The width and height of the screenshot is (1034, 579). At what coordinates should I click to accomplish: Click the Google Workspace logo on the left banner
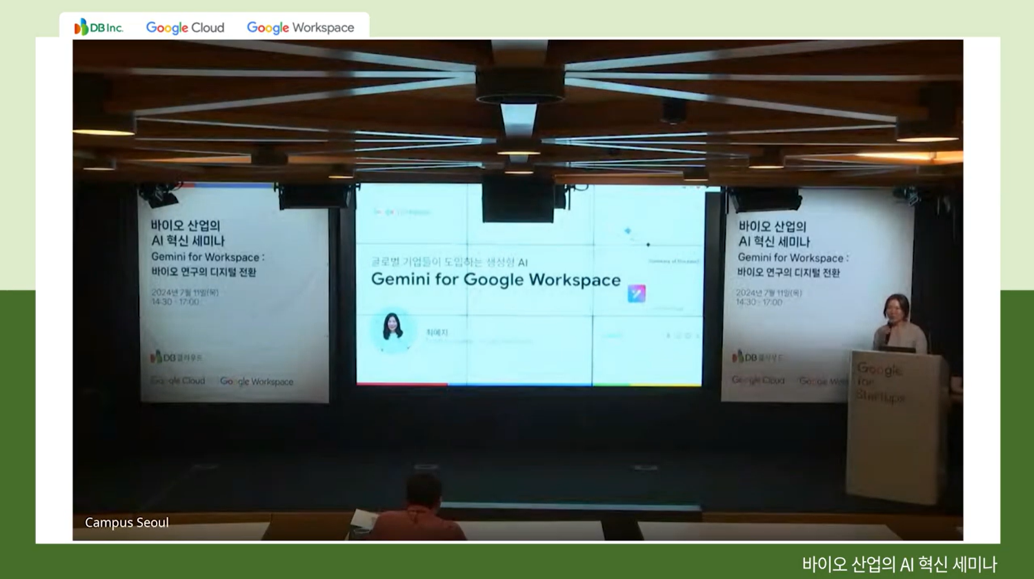point(257,381)
